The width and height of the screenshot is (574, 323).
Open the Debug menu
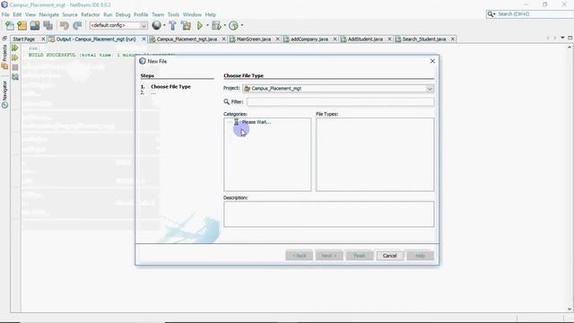(x=123, y=14)
